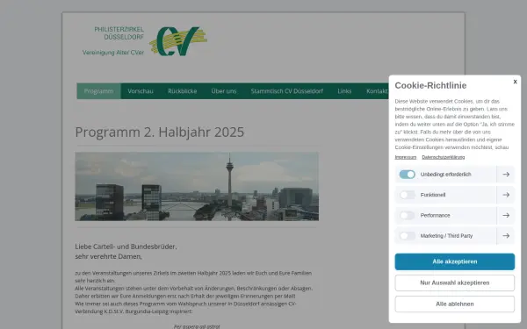Click Nur Auswahl akzeptieren button
This screenshot has width=527, height=329.
pyautogui.click(x=454, y=283)
